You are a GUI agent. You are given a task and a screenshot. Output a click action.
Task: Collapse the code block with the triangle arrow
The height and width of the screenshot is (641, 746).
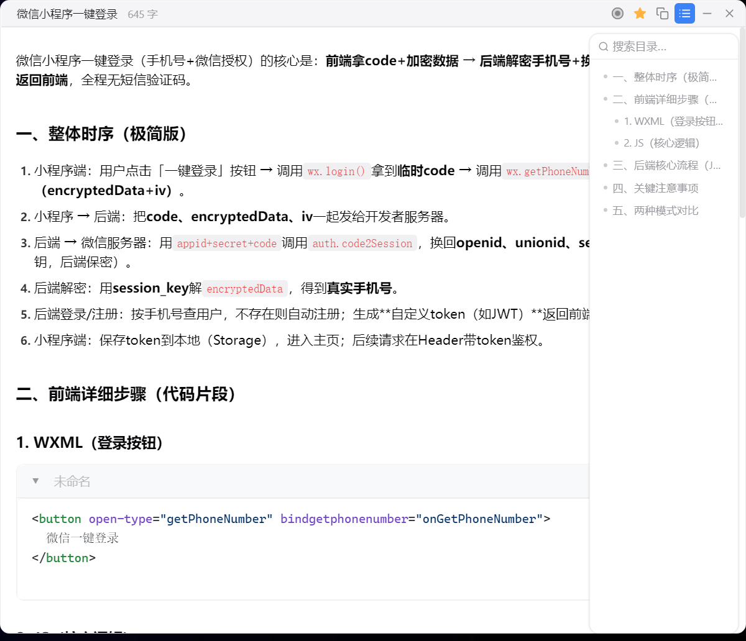tap(35, 481)
